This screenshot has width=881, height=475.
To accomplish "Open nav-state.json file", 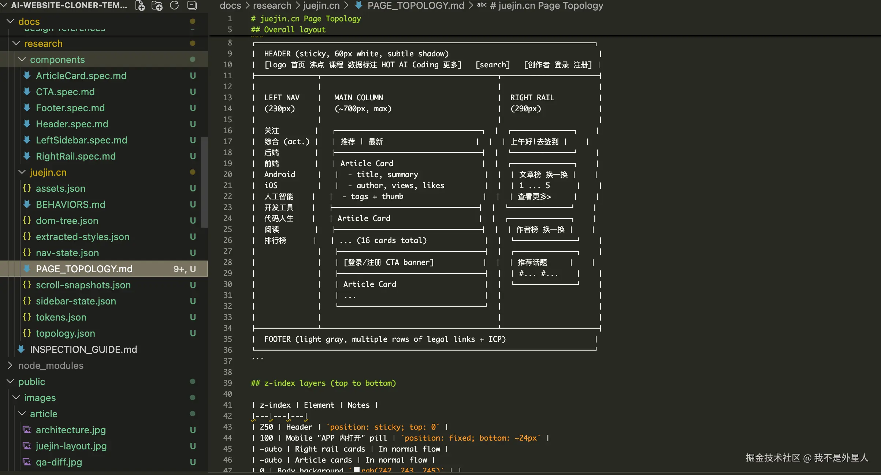I will click(67, 253).
